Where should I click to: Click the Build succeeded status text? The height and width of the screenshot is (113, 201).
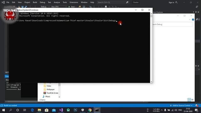10,105
